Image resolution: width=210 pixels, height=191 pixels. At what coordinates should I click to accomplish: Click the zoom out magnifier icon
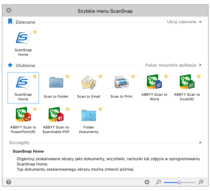tap(158, 182)
